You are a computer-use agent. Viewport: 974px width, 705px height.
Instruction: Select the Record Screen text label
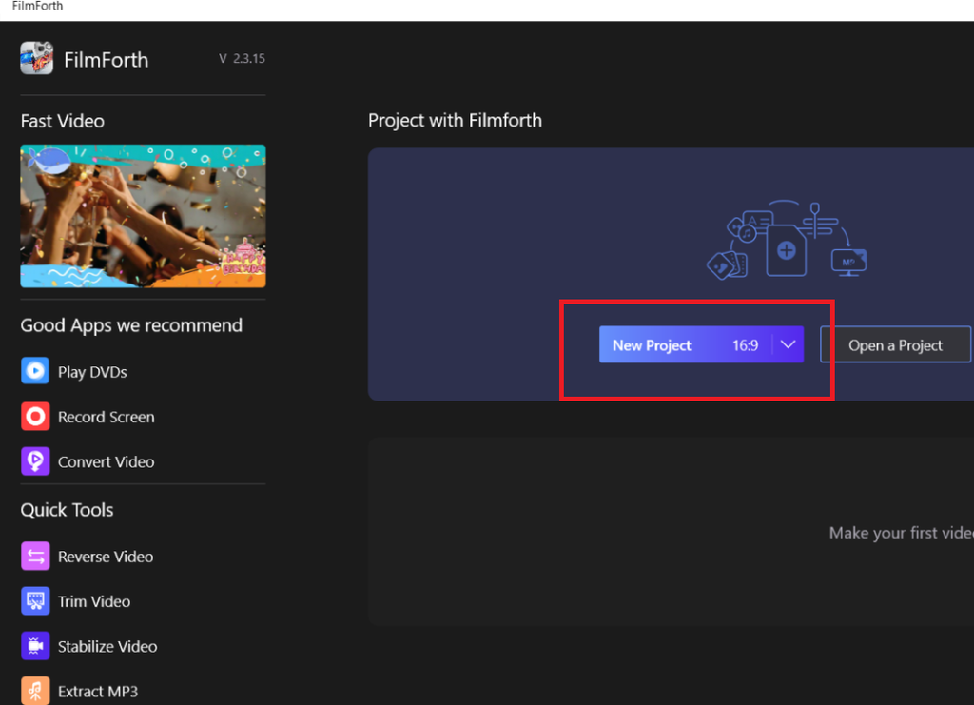pos(106,417)
